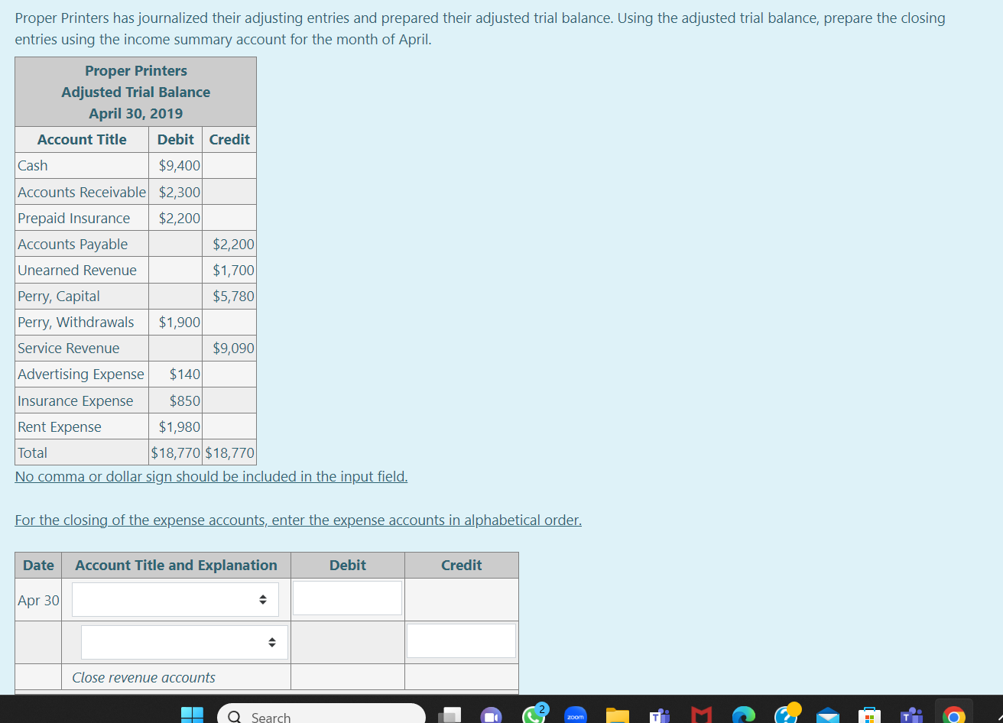Click the second row credit amount field
This screenshot has width=1003, height=723.
tap(461, 640)
